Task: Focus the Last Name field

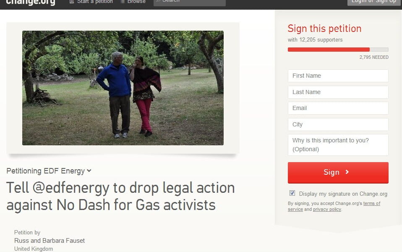Action: point(338,92)
